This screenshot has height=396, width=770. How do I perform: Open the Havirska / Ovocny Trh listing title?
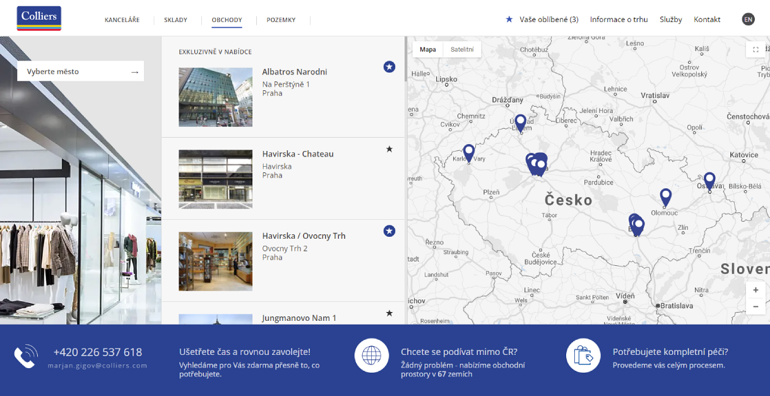point(304,236)
